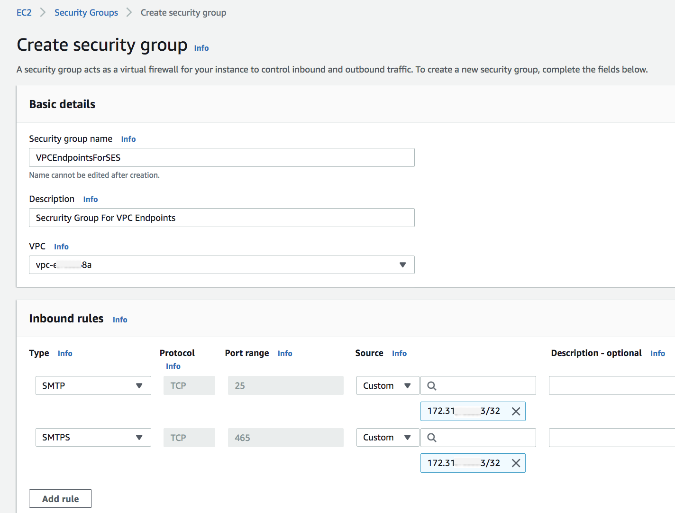
Task: Click the search icon in the SMTP source field
Action: [431, 386]
